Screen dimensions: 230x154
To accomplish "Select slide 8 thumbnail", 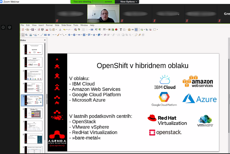I will (x=34, y=139).
